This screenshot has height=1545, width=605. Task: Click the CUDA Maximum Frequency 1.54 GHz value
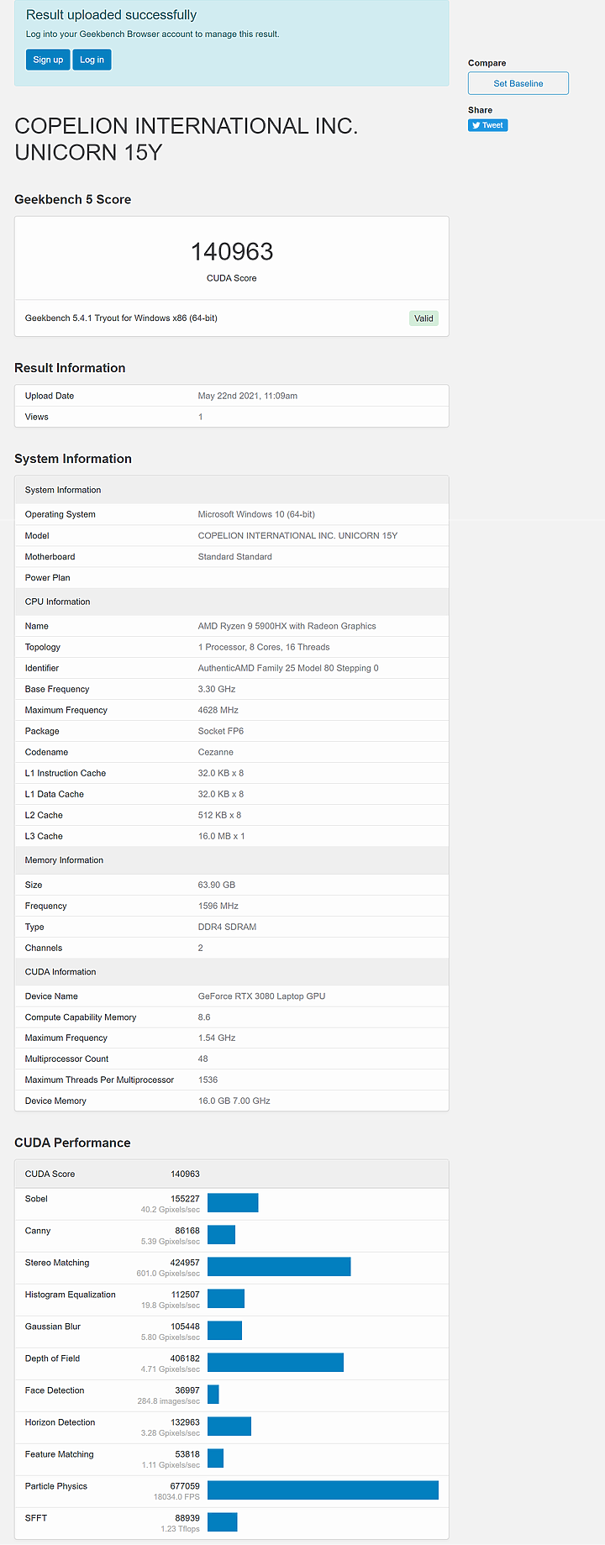(217, 1038)
